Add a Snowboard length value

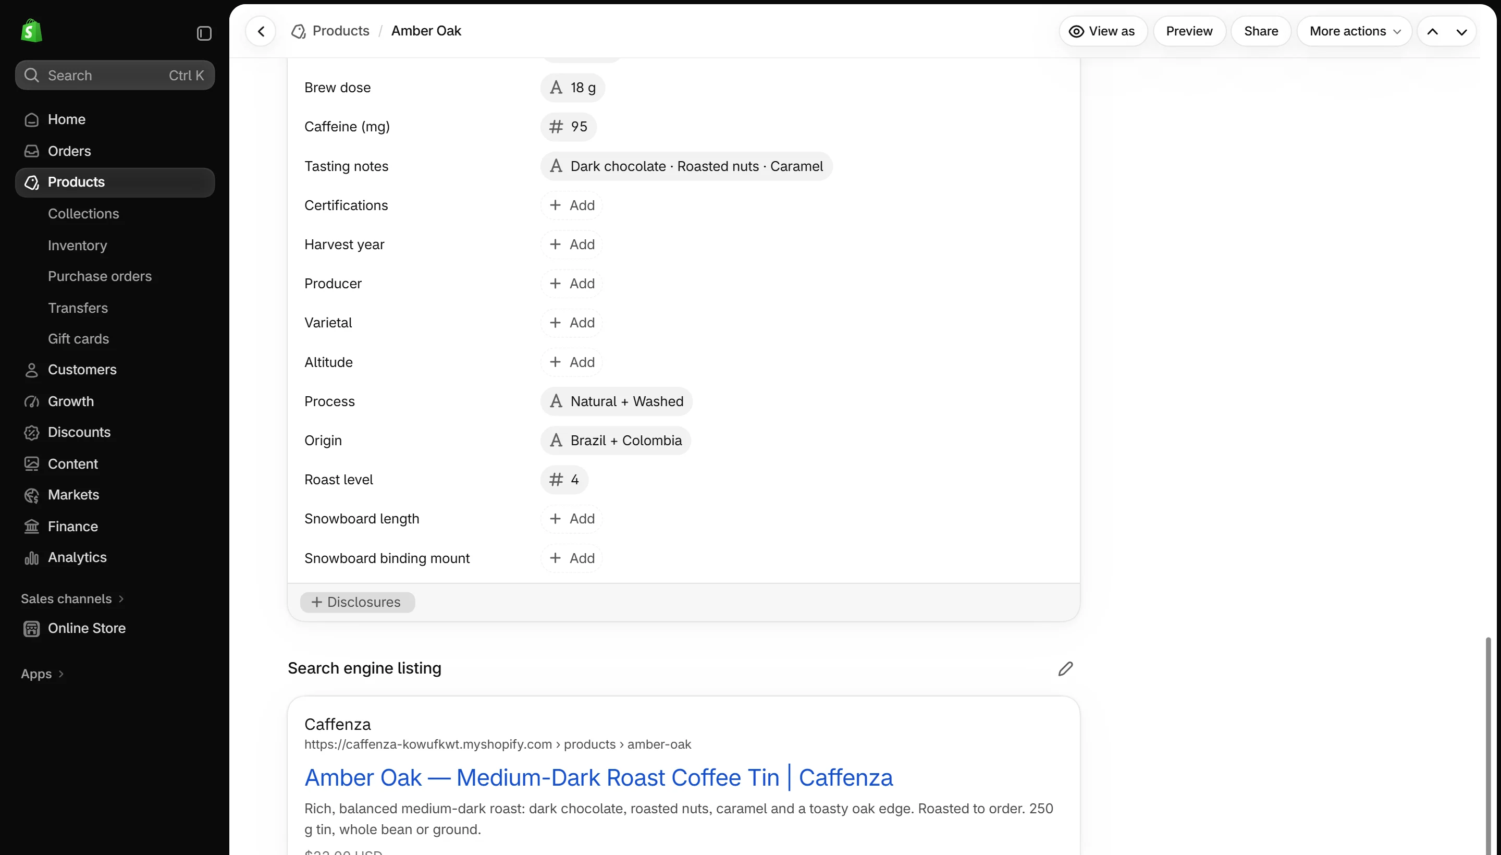pos(572,519)
